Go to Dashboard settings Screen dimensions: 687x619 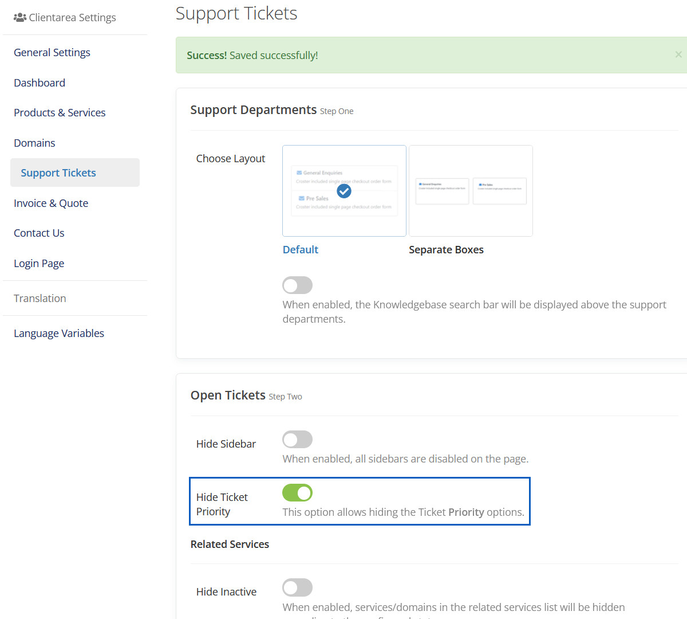pyautogui.click(x=40, y=83)
